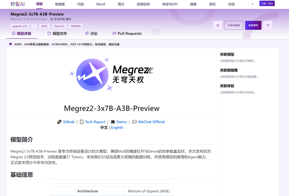Open the Demo link
The image size is (289, 196).
tap(122, 122)
